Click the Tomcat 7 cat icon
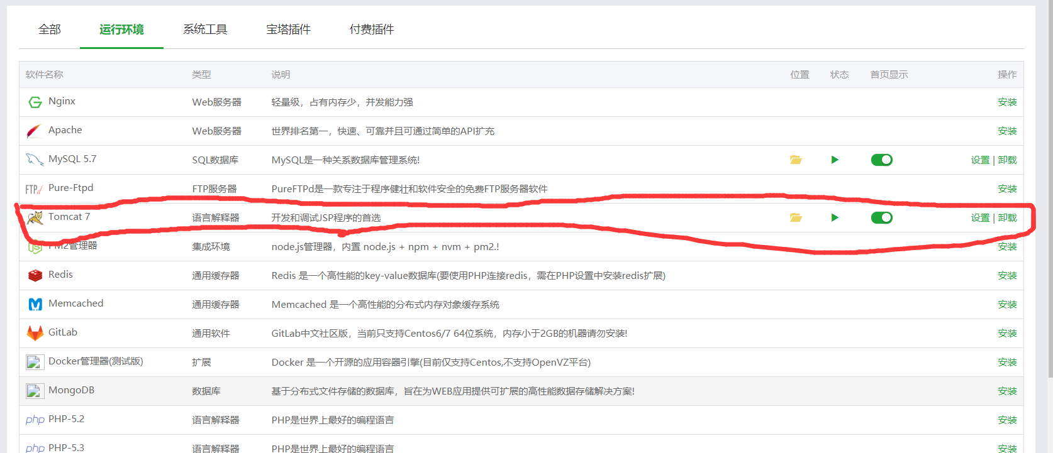This screenshot has height=453, width=1053. click(x=35, y=217)
